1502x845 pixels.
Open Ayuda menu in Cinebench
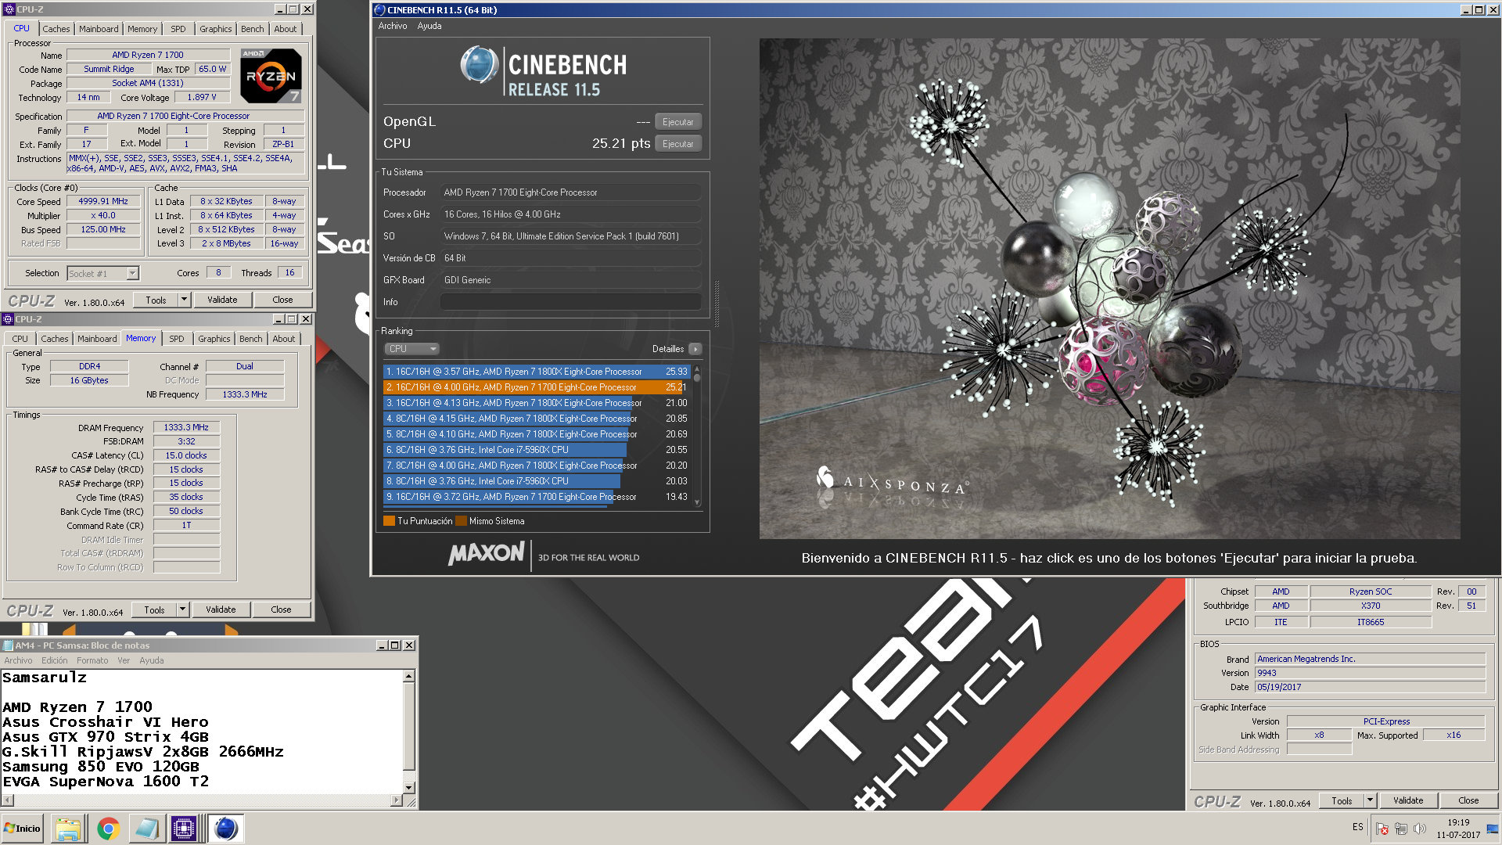pyautogui.click(x=429, y=26)
